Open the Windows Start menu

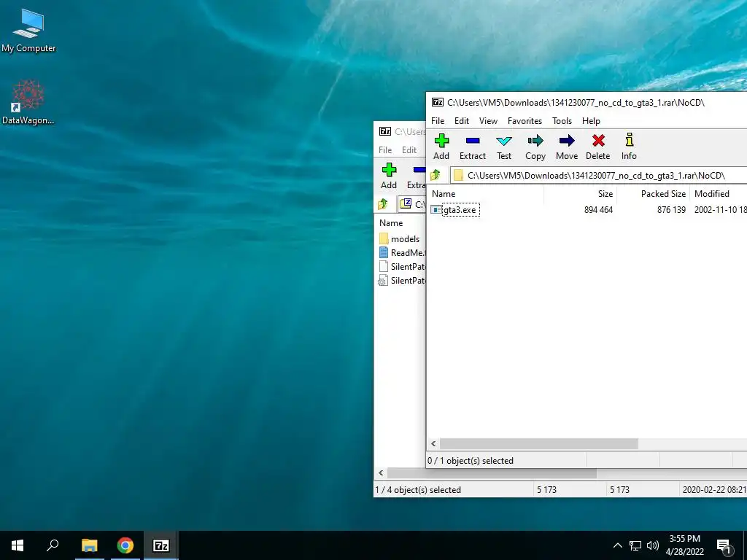[x=18, y=545]
